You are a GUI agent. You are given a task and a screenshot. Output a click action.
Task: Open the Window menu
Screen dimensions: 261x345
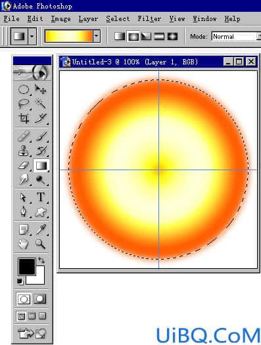pyautogui.click(x=204, y=18)
